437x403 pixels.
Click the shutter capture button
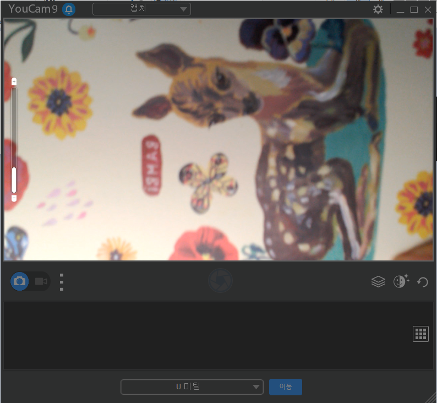pos(220,281)
